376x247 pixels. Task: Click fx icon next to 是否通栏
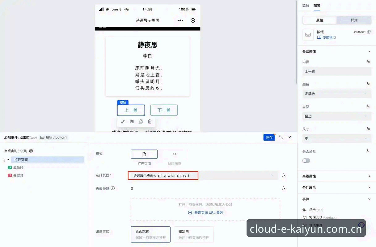pos(368,151)
